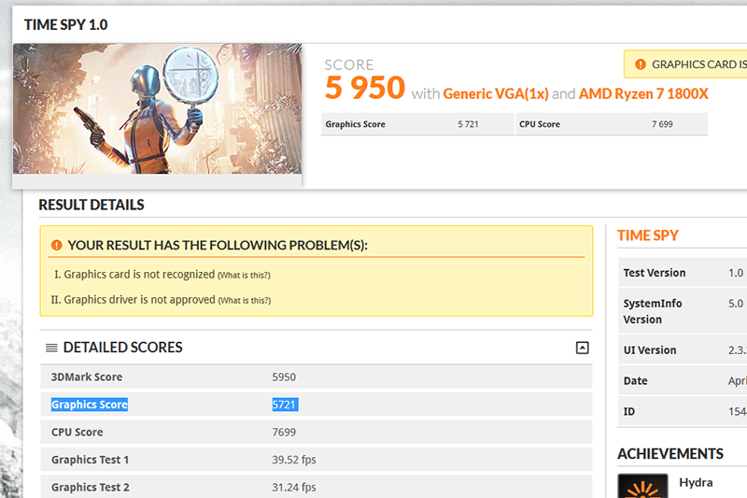Click the Test Version row

click(x=683, y=273)
